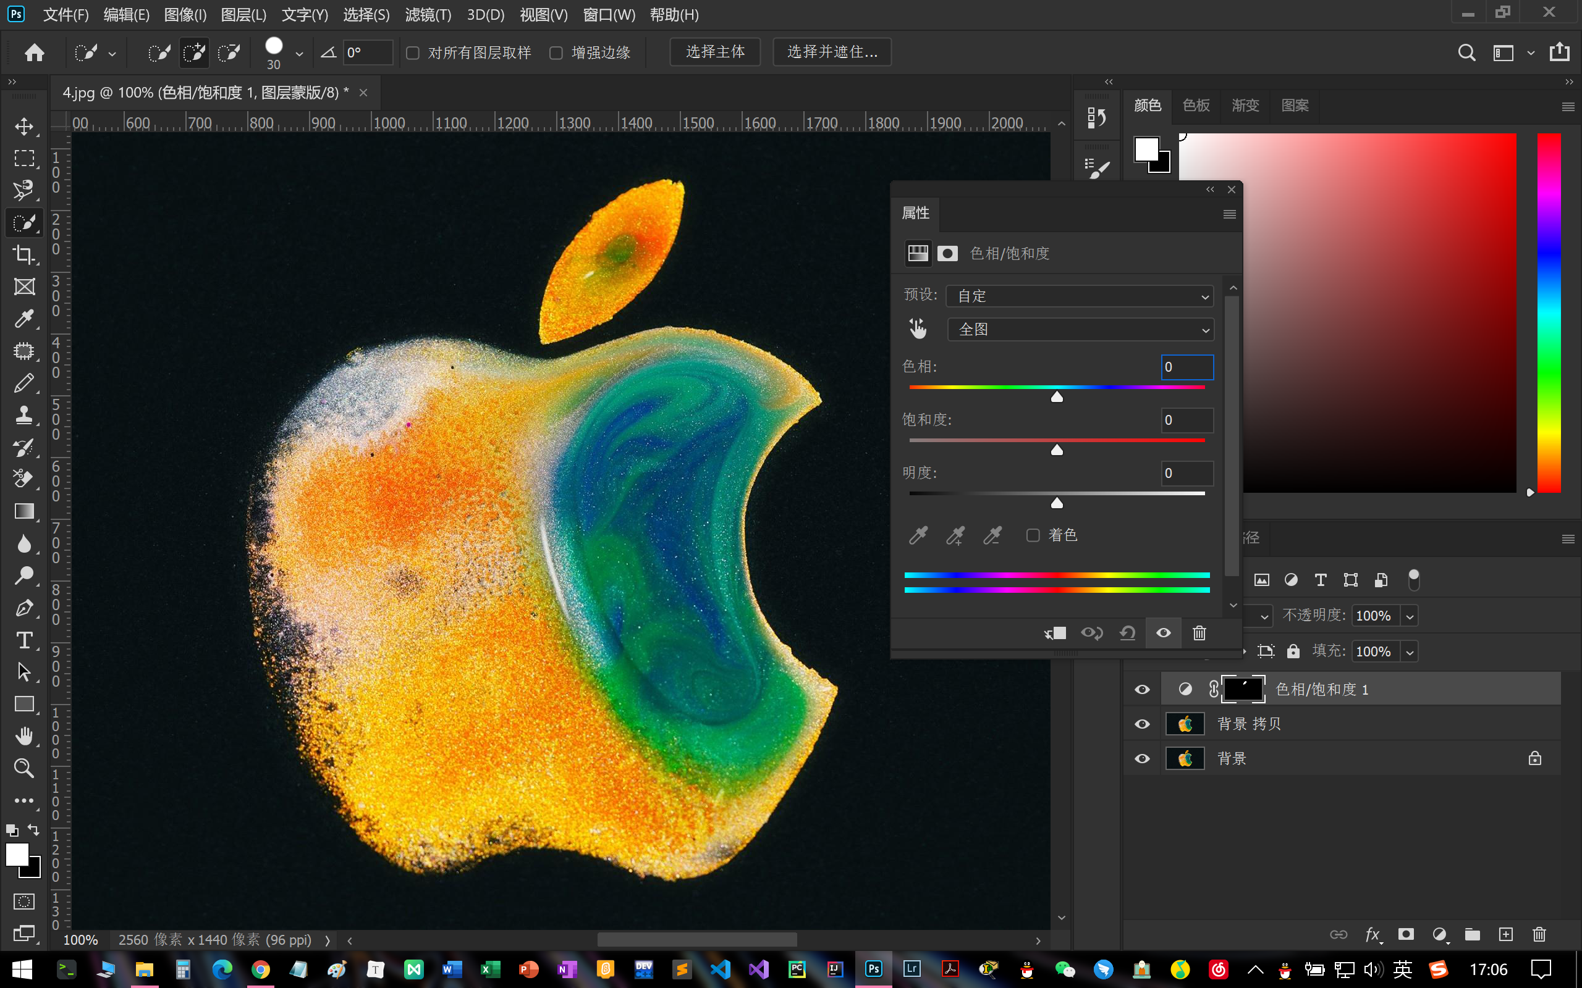Open the Properties panel flyout menu

pos(1230,214)
